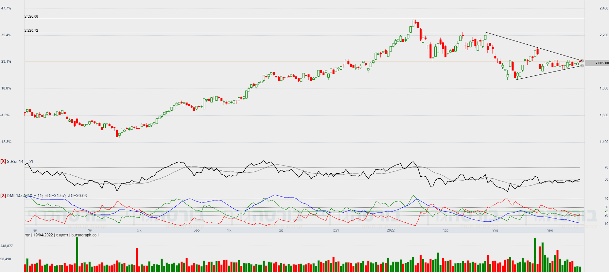Click the -1.5% percent axis label
Image resolution: width=609 pixels, height=272 pixels.
(5, 115)
